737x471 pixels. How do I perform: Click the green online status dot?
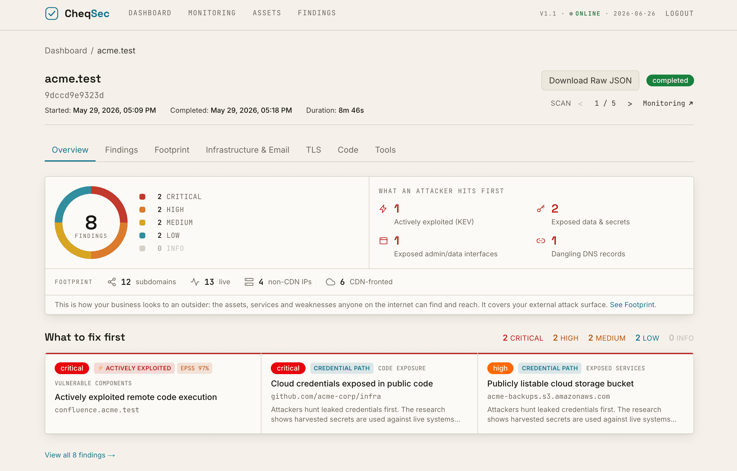(571, 14)
